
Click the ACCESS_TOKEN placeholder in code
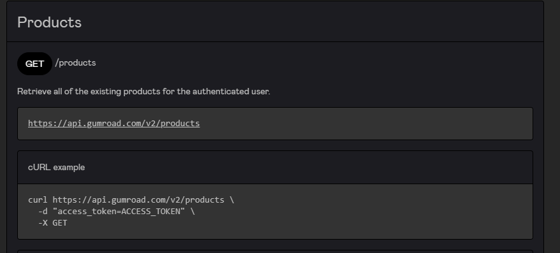(151, 212)
